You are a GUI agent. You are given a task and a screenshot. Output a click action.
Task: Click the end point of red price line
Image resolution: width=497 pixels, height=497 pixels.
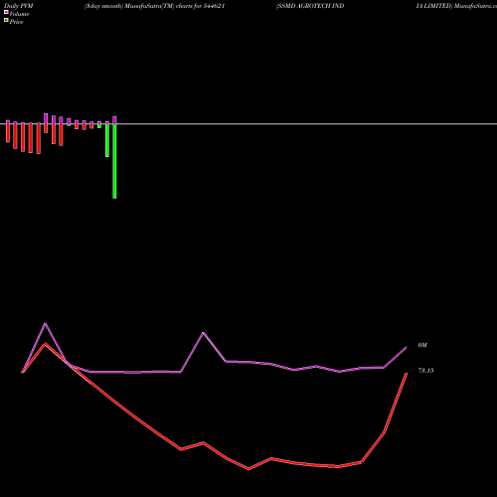407,374
